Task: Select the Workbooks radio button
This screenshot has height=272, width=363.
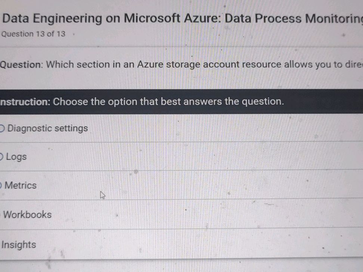Action: point(1,214)
